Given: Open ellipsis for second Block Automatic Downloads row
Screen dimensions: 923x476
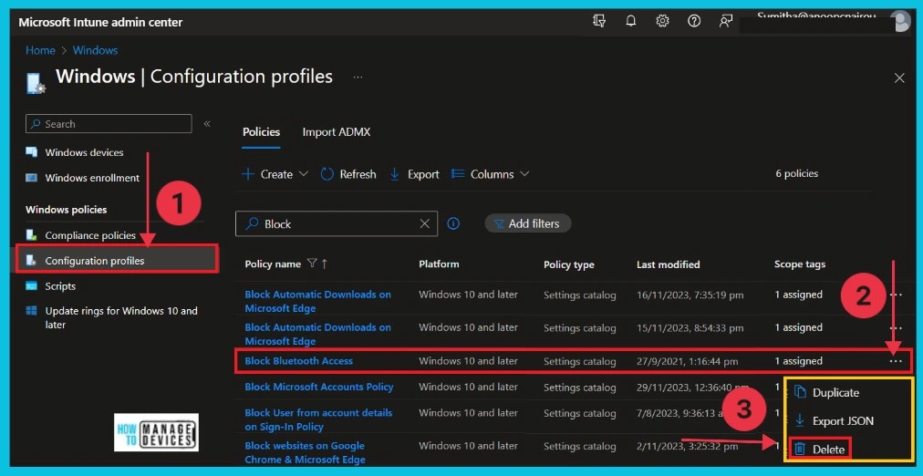Looking at the screenshot, I should pyautogui.click(x=896, y=327).
